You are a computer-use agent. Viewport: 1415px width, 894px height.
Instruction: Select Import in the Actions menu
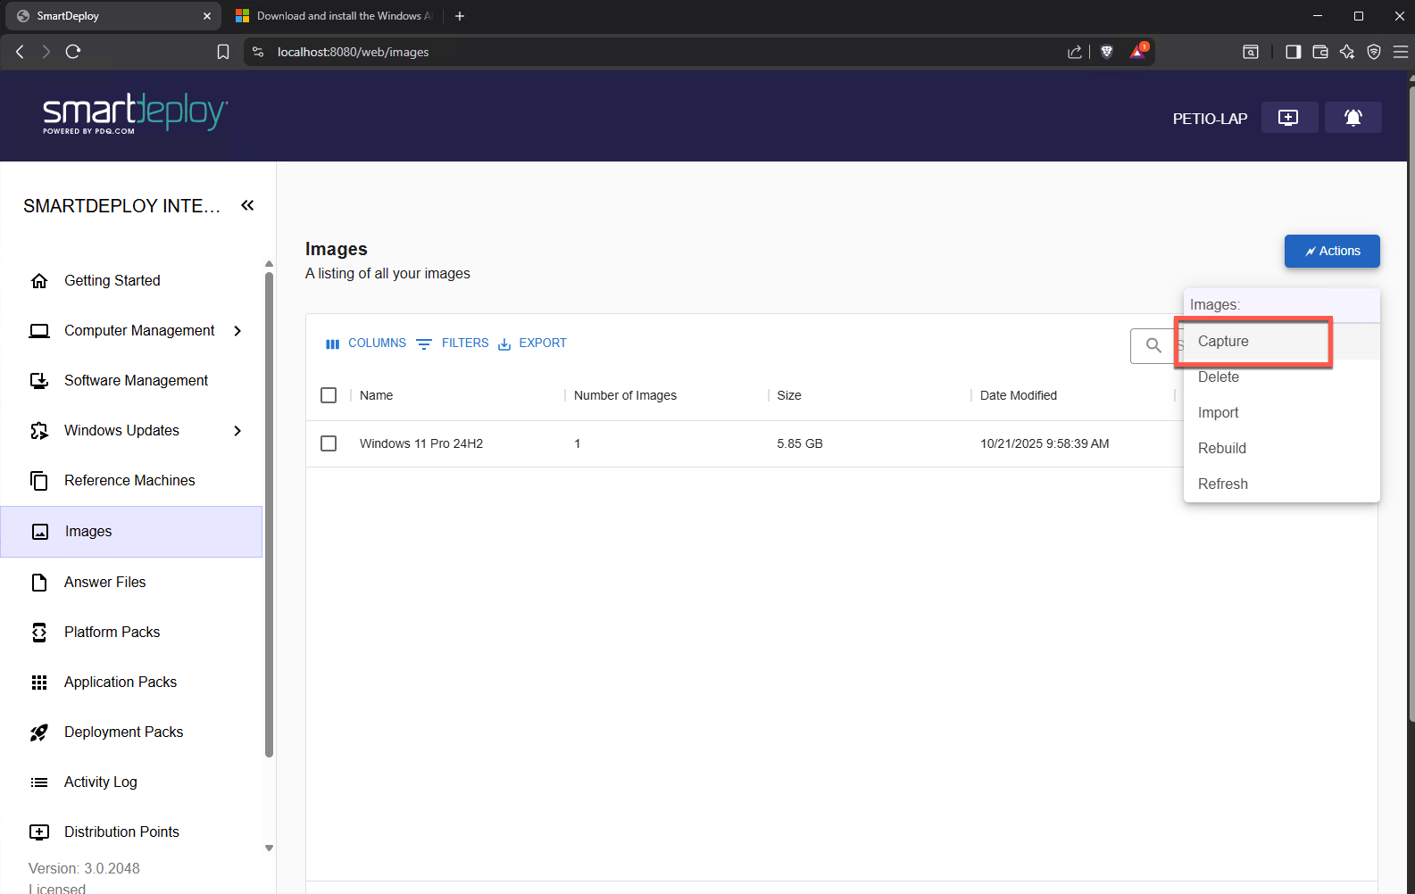1218,413
